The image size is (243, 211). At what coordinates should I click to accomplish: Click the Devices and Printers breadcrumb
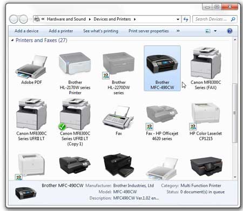coord(112,19)
